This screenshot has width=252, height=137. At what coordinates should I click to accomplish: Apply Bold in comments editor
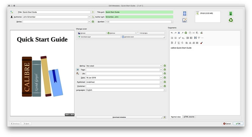[172, 43]
